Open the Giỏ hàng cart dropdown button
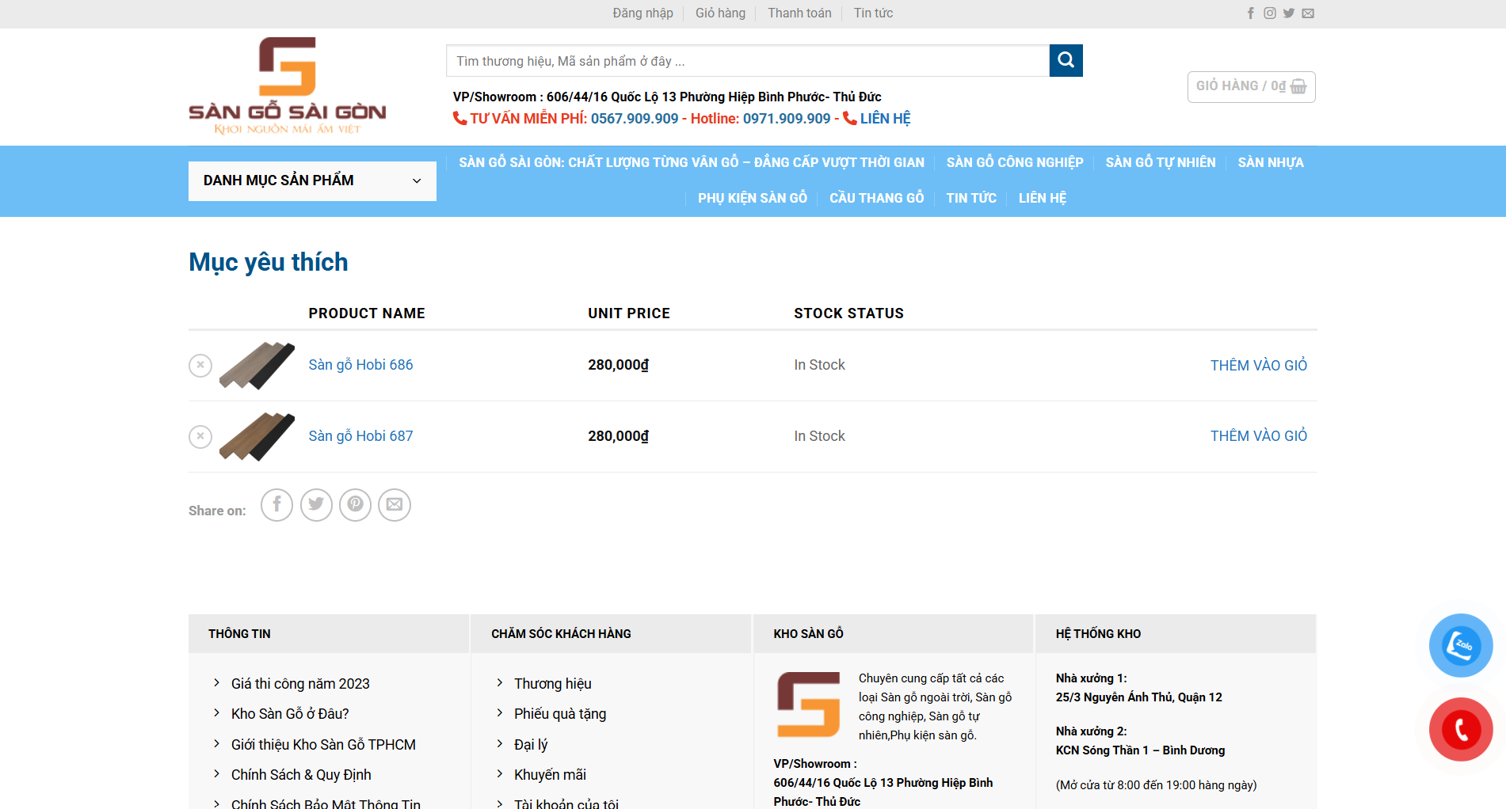 click(x=1251, y=87)
